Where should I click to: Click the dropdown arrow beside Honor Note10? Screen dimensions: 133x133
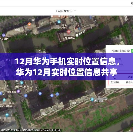pyautogui.click(x=75, y=11)
